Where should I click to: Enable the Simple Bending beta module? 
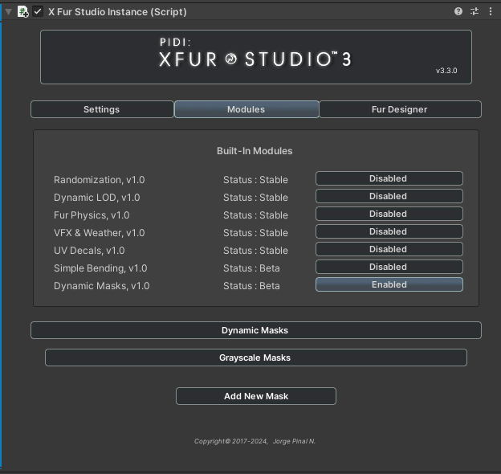389,267
